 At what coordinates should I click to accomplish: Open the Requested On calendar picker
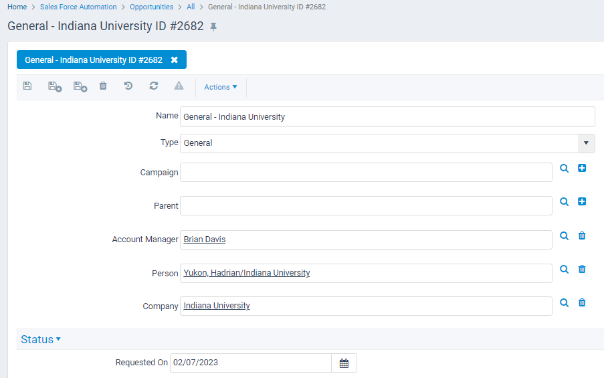click(x=344, y=363)
